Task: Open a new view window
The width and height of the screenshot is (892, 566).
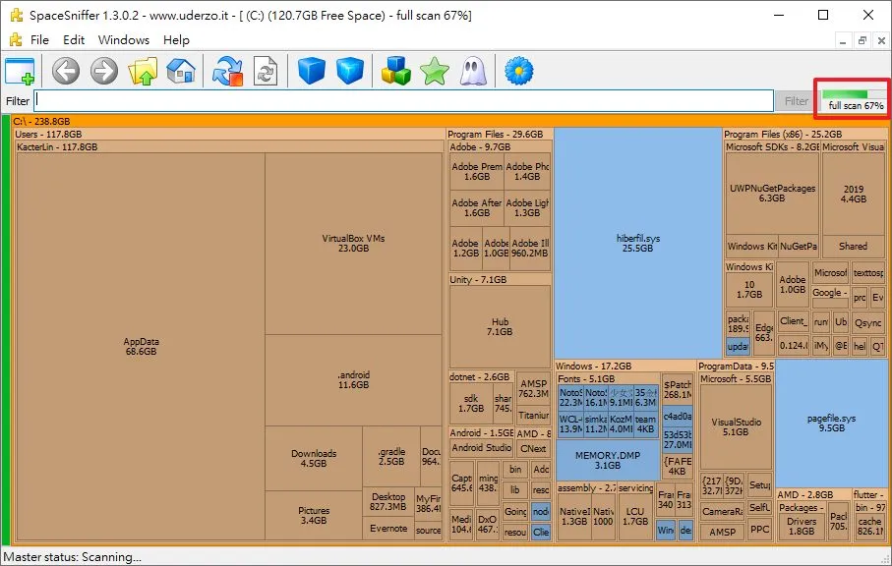Action: click(x=20, y=72)
